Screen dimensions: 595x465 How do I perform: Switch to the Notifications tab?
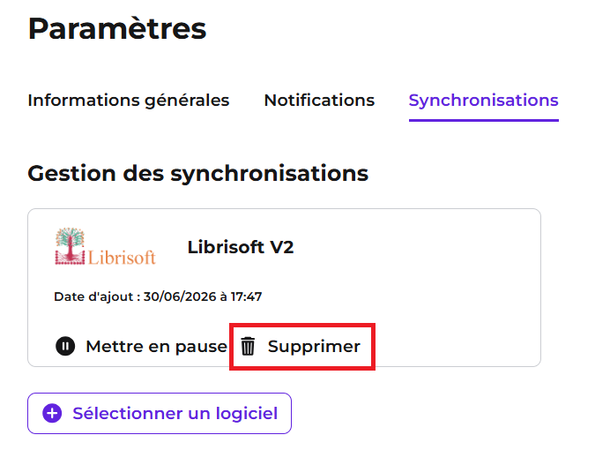pos(319,101)
